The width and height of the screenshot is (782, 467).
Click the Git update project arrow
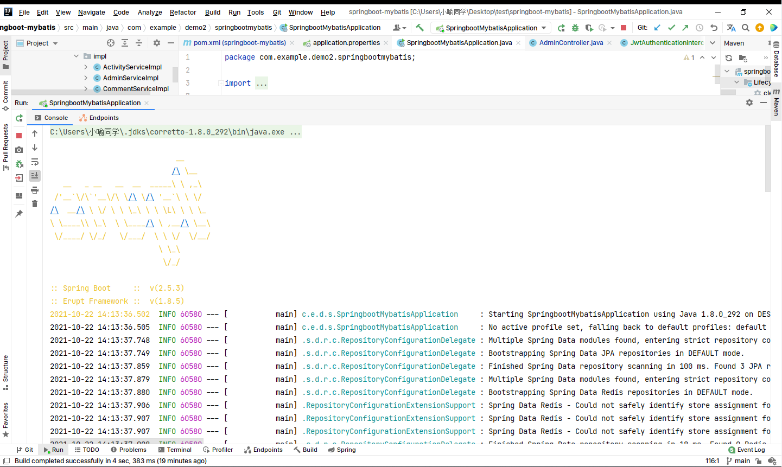coord(657,28)
